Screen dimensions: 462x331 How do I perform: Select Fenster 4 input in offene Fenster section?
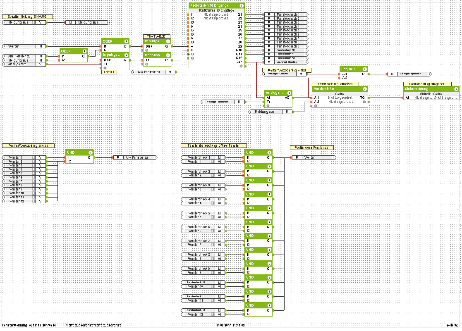pyautogui.click(x=203, y=203)
